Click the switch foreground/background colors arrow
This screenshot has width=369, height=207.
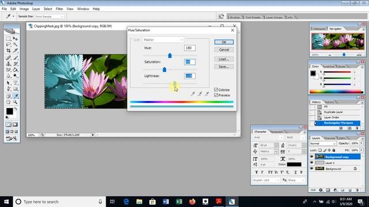pos(16,109)
